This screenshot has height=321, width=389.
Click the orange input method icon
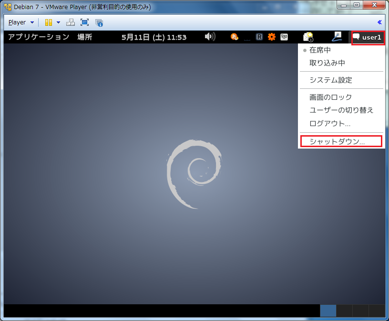tap(235, 37)
